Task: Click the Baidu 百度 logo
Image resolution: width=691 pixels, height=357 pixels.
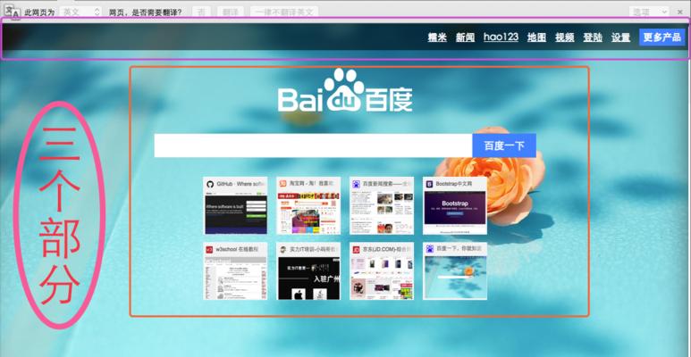Action: [x=345, y=90]
